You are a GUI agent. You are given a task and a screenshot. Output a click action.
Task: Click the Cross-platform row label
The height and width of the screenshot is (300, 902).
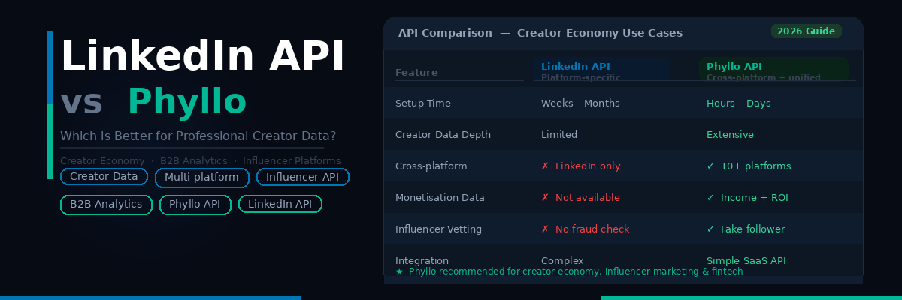tap(431, 166)
